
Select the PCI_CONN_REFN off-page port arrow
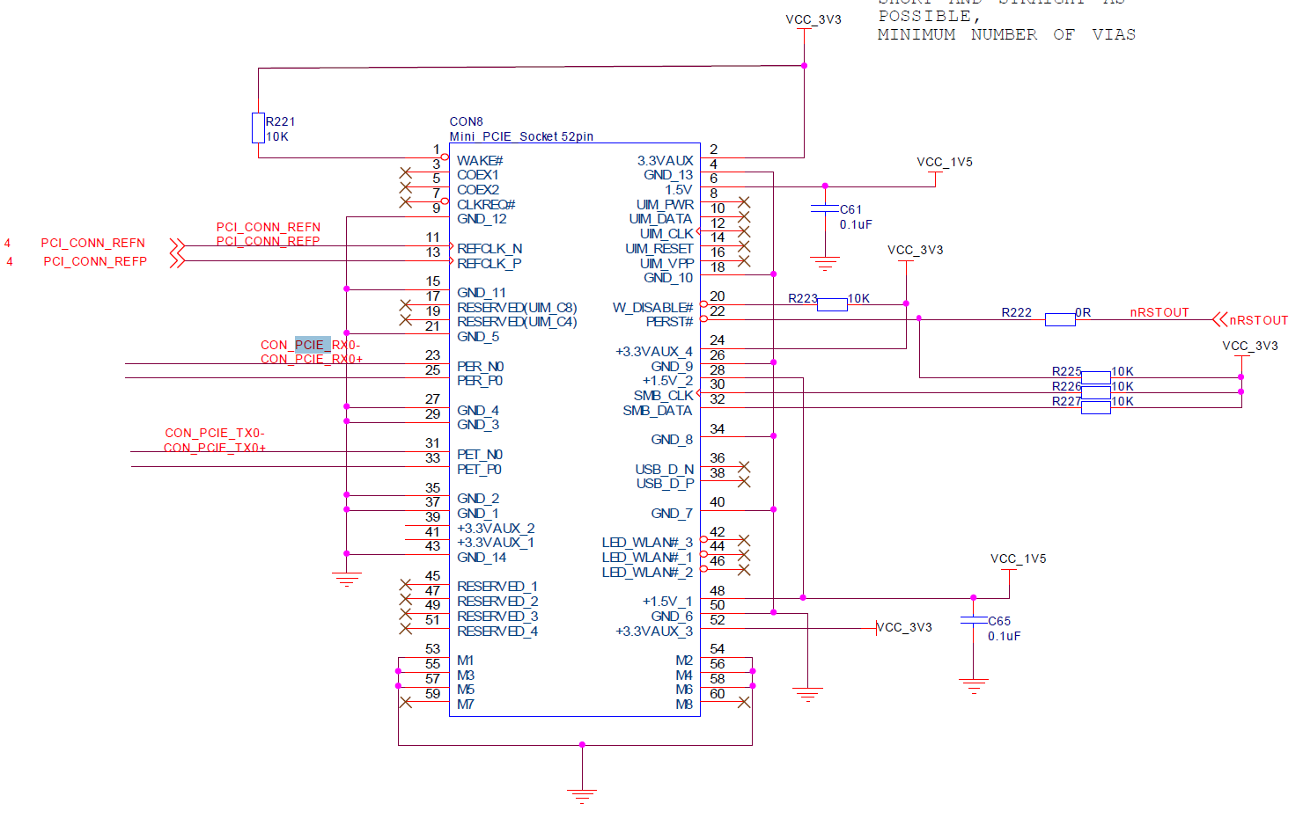(x=177, y=245)
